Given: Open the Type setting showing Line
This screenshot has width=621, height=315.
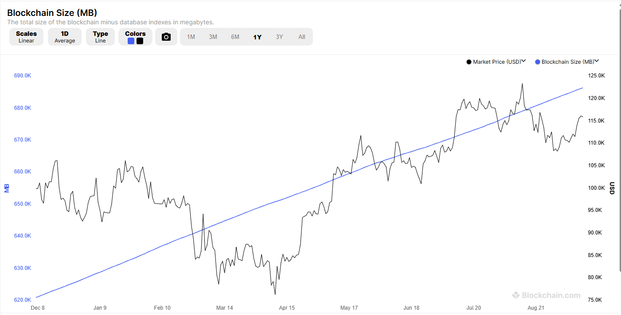Looking at the screenshot, I should click(100, 37).
